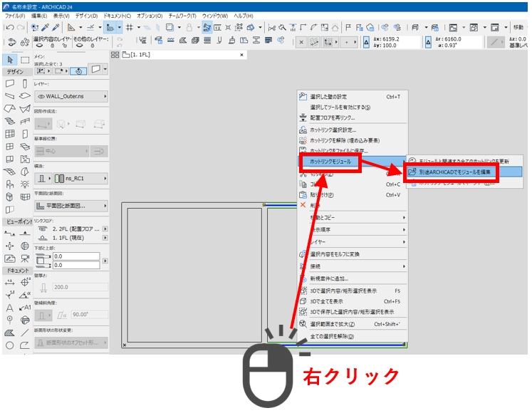Select the Circle/Arc tool in the toolbox
The width and height of the screenshot is (532, 413).
[x=10, y=345]
